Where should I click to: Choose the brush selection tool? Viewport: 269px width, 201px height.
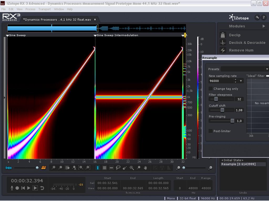[125, 168]
